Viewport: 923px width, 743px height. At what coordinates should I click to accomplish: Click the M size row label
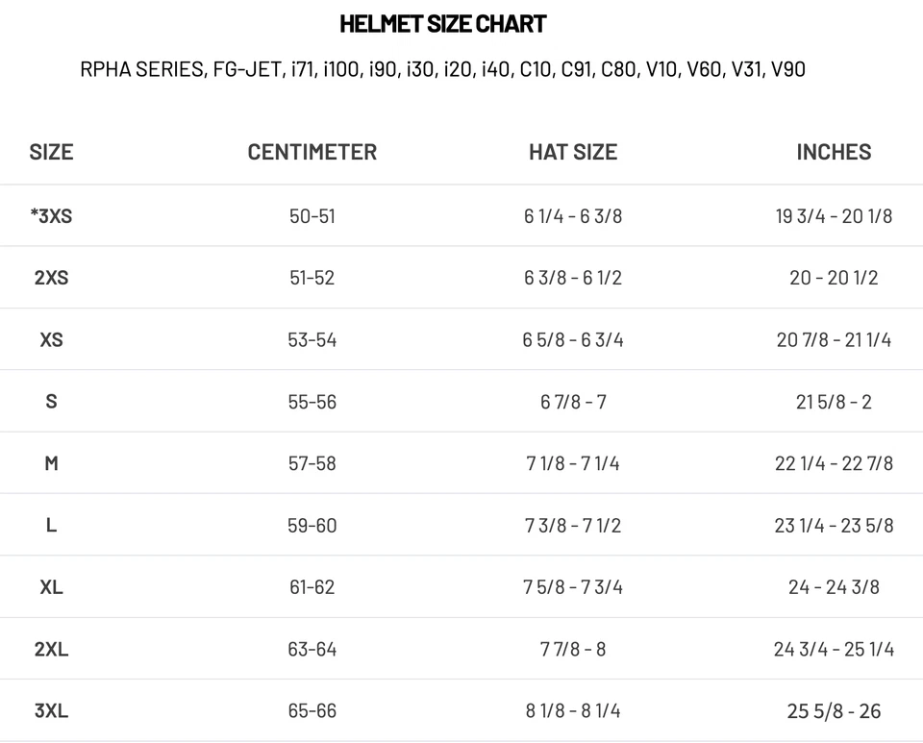(x=51, y=463)
